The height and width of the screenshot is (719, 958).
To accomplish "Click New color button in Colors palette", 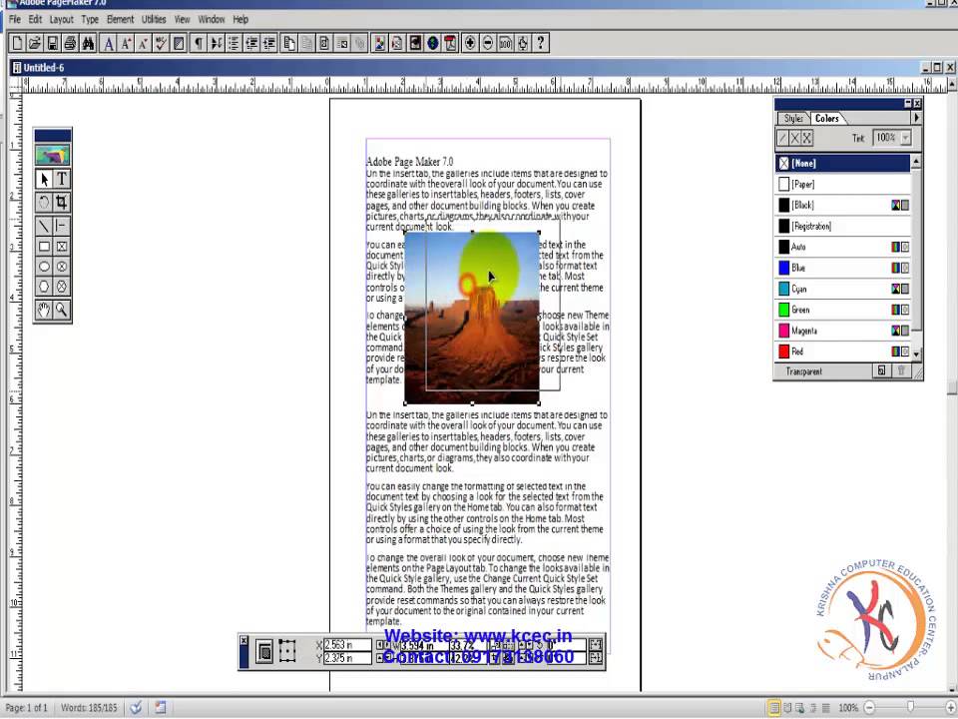I will (881, 370).
